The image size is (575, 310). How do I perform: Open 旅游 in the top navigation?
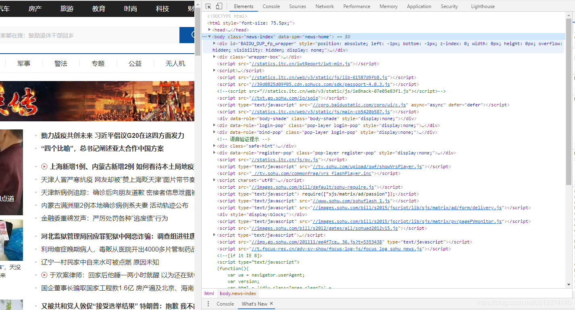[x=67, y=8]
